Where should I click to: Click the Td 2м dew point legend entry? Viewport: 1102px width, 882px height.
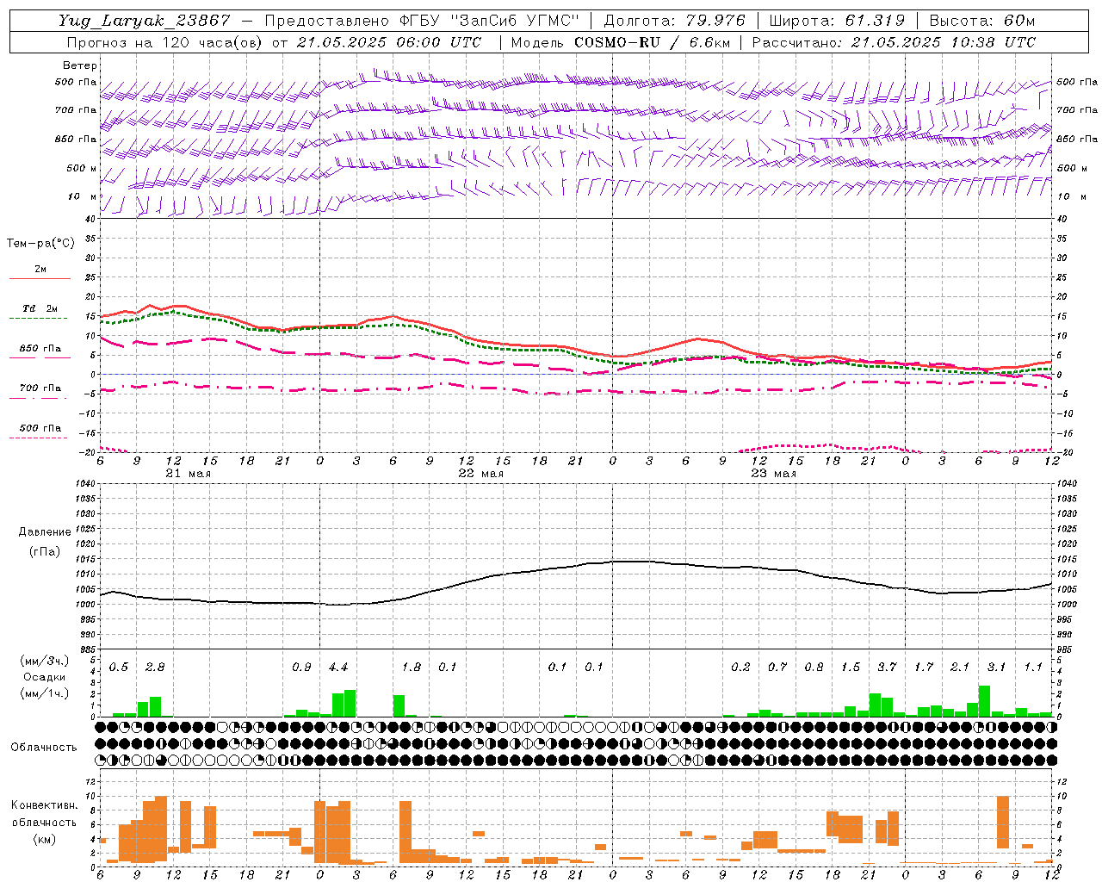tap(40, 308)
